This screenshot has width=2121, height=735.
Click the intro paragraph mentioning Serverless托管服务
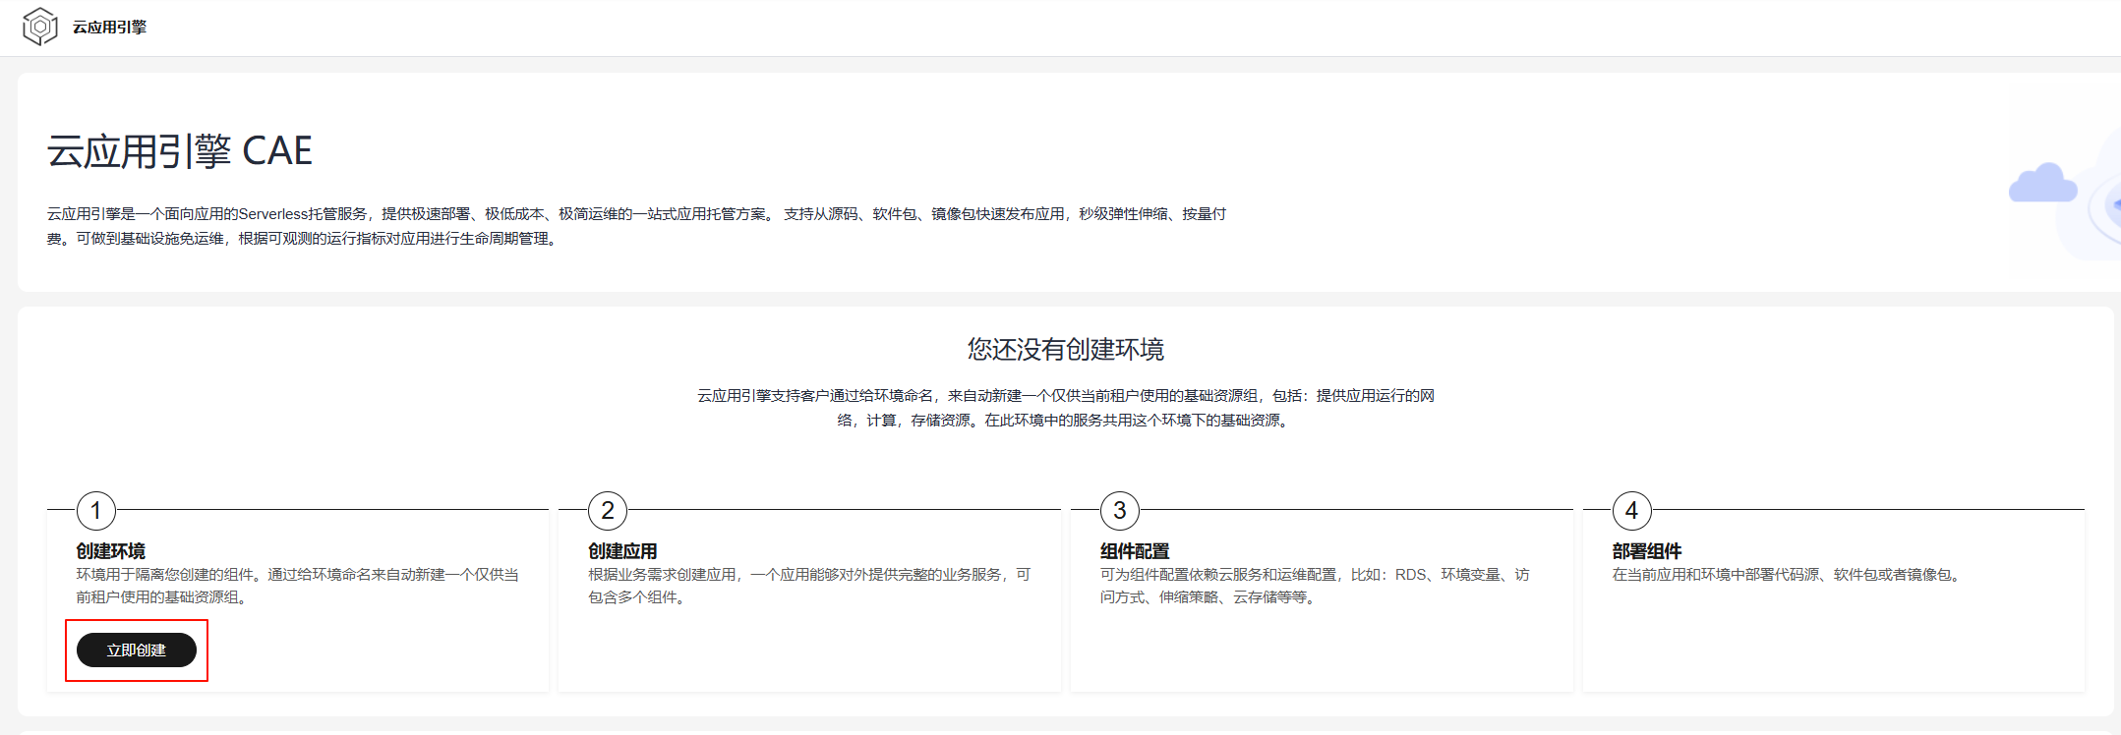click(637, 226)
